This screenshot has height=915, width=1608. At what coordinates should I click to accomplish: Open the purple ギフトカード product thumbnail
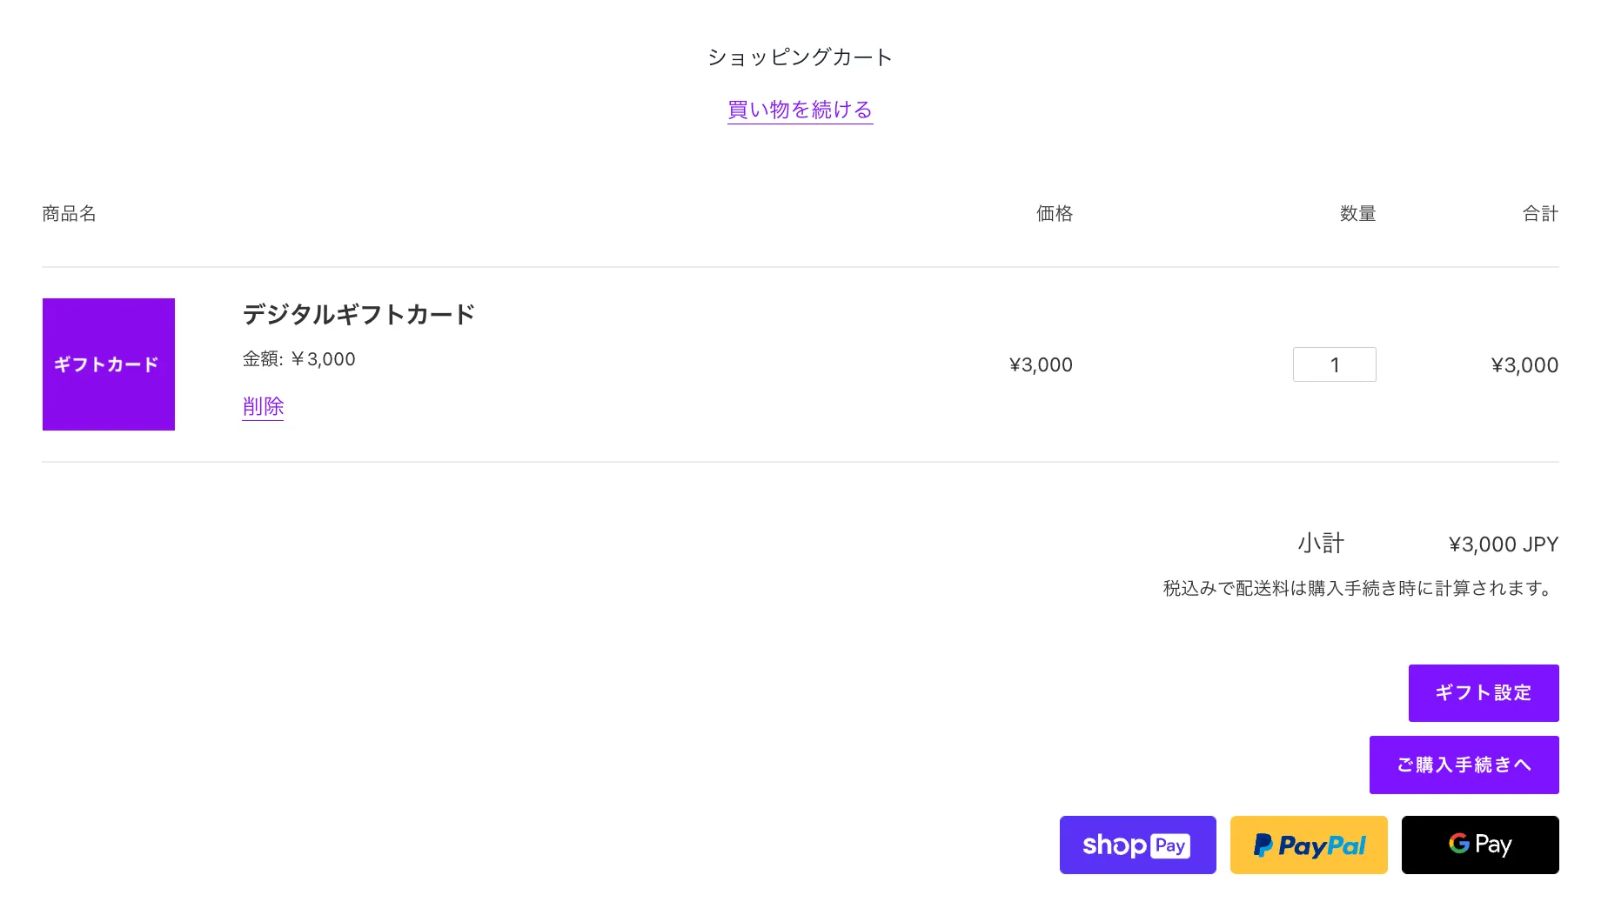click(x=109, y=364)
